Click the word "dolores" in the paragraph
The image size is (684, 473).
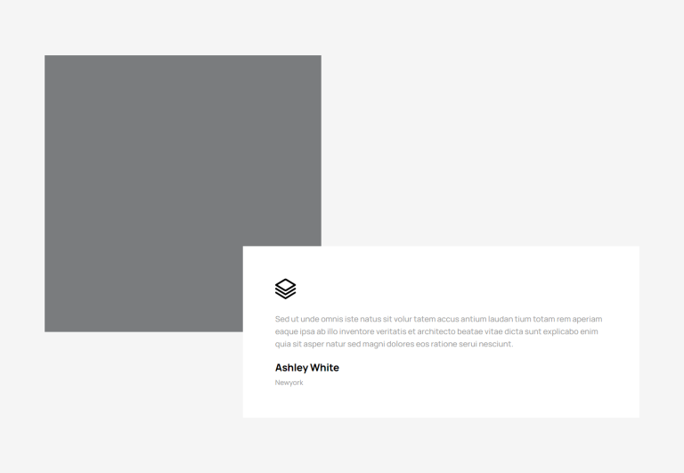400,344
